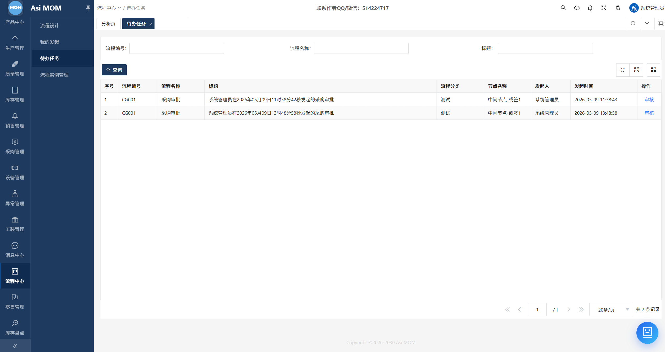Open table column settings grid icon
Viewport: 665px width, 352px height.
[653, 70]
